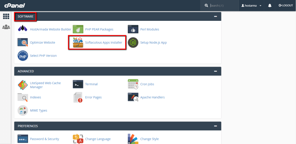Click the Error Pages icon
Screen dimensions: 296x144
[x=78, y=97]
